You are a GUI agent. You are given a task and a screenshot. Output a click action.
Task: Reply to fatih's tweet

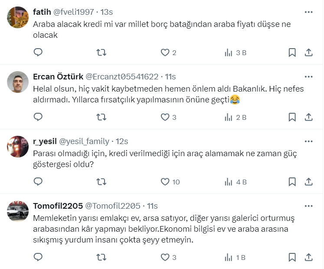[38, 52]
